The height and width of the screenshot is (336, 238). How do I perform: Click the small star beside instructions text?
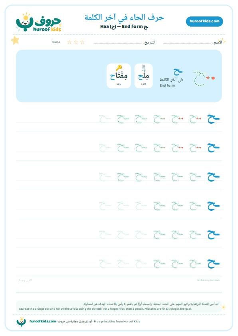pyautogui.click(x=224, y=307)
